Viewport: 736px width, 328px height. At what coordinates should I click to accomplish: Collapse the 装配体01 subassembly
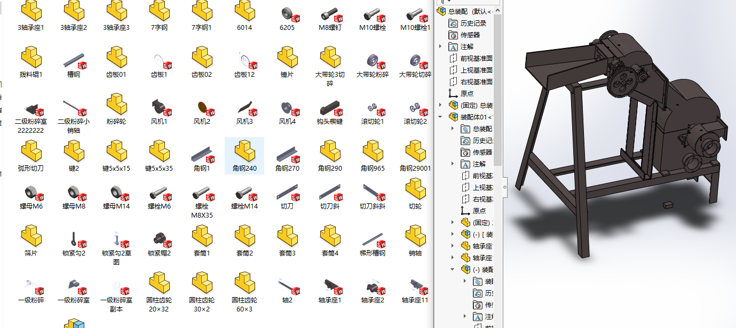(440, 117)
